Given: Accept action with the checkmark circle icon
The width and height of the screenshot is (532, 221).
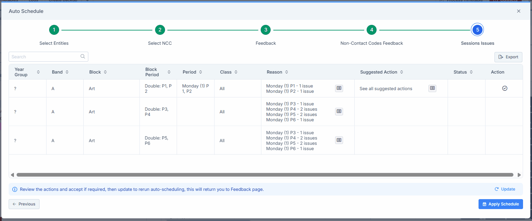Looking at the screenshot, I should [504, 88].
